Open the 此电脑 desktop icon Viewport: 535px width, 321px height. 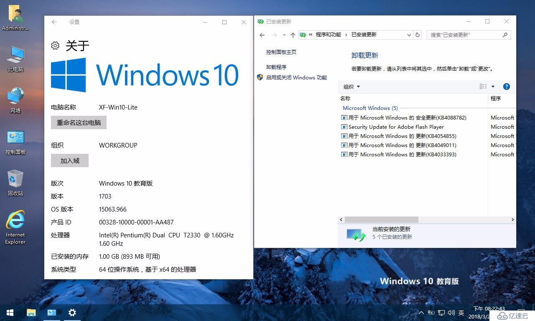[15, 59]
